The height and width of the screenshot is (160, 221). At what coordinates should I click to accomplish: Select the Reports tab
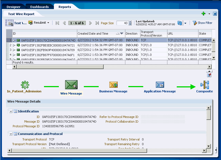coord(65,7)
